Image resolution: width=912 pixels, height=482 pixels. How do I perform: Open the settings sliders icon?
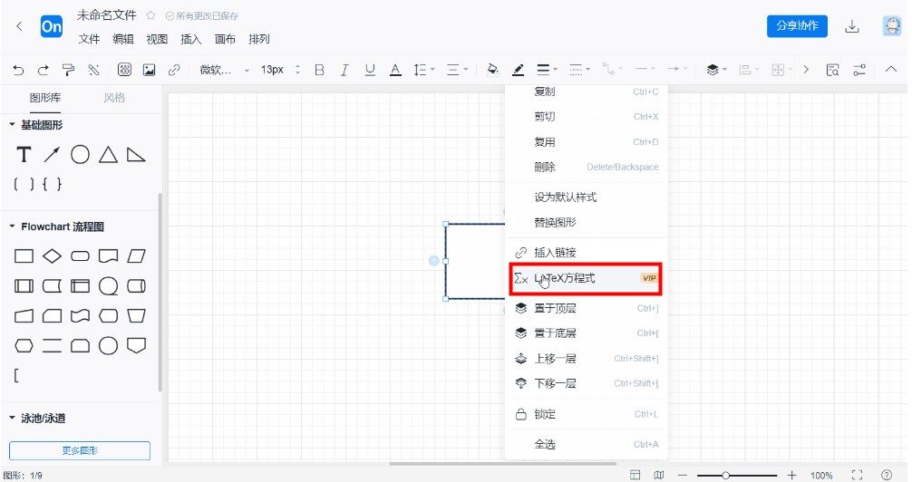(859, 71)
